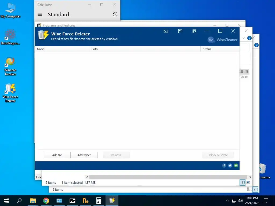275x206 pixels.
Task: Open the menu list icon in Wise Force Deleter header
Action: 194,31
